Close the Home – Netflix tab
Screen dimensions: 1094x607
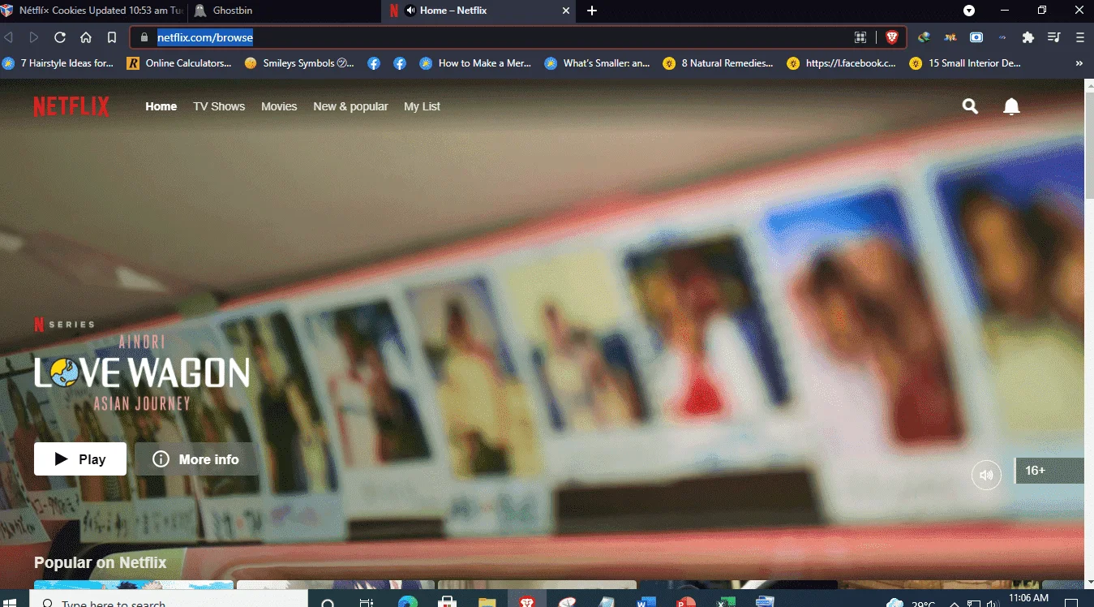(x=565, y=11)
